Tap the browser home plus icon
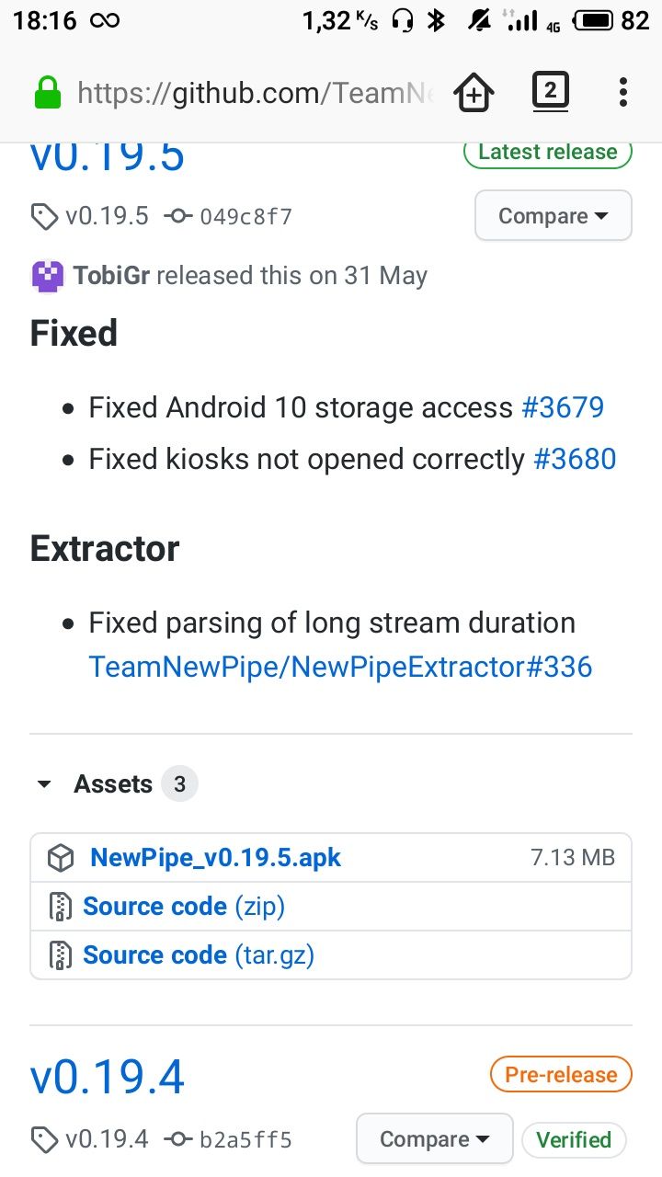The width and height of the screenshot is (662, 1177). click(x=474, y=92)
